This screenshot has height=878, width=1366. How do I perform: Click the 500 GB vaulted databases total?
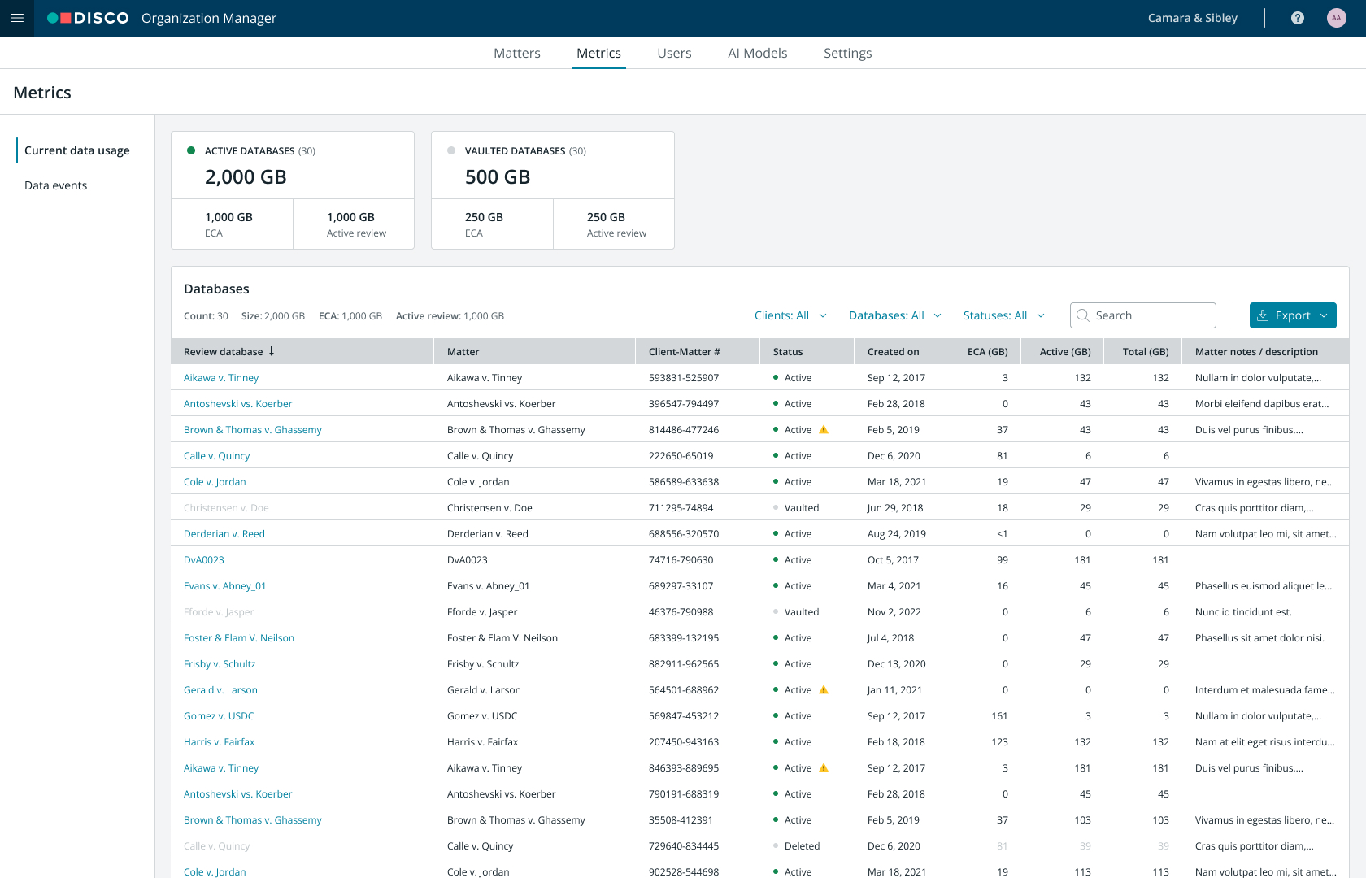click(x=498, y=177)
